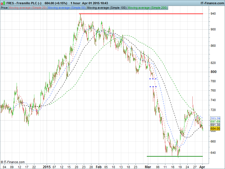This screenshot has width=225, height=169.
Task: Click the green 697.69 moving average value label
Action: coord(215,121)
